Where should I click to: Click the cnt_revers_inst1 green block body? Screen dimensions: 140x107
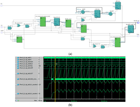(x=118, y=42)
